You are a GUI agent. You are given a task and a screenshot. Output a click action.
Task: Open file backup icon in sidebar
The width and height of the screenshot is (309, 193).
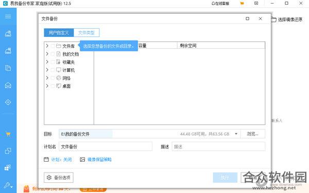[x=8, y=68]
